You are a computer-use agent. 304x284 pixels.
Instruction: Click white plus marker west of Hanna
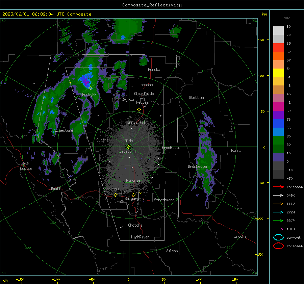pyautogui.click(x=191, y=136)
